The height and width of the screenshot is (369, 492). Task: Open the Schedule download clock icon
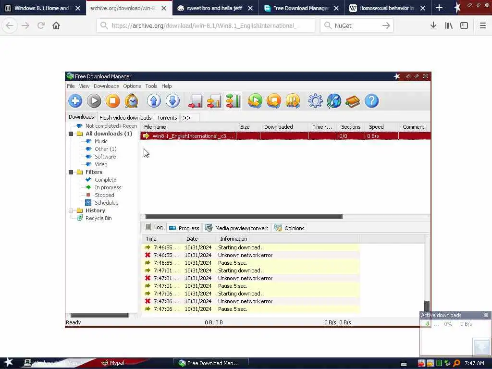(x=132, y=101)
